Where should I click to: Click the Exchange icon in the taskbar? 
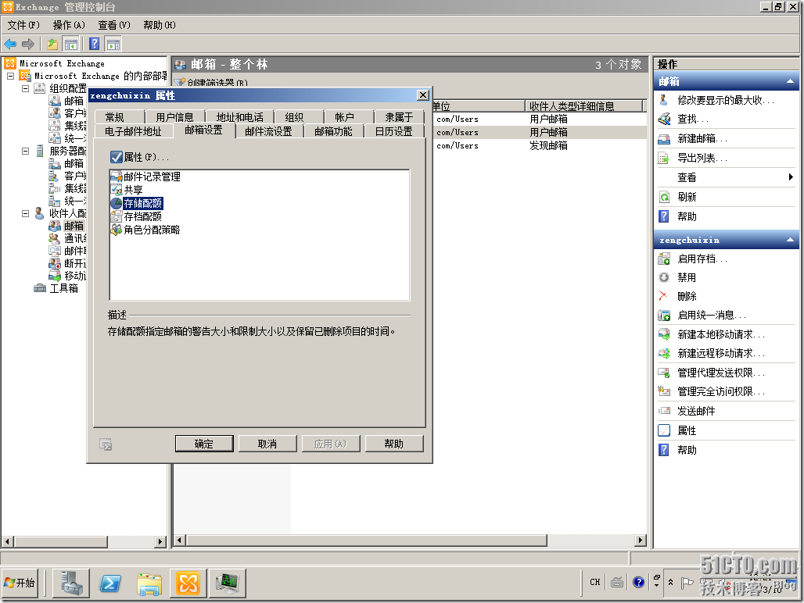coord(187,583)
